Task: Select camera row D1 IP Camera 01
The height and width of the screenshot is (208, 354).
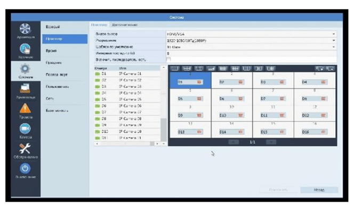Action: click(127, 74)
